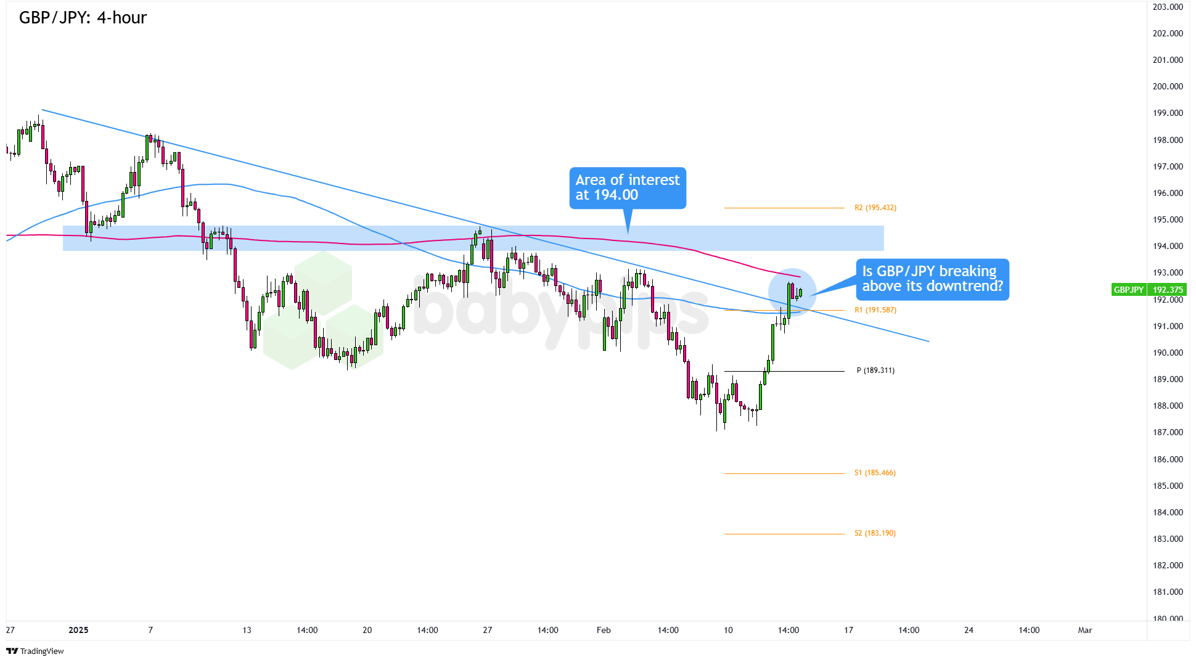Click the 24 date label on the time axis
1196x662 pixels.
969,630
